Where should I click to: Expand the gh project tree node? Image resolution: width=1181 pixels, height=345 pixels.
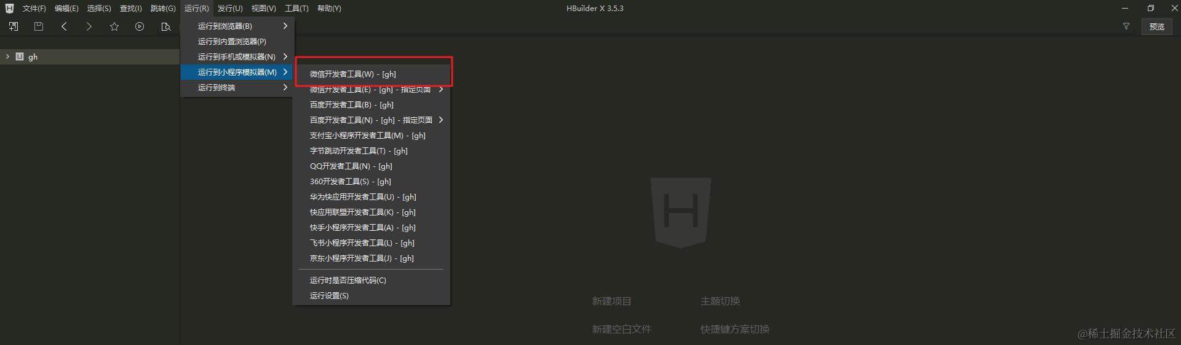[x=7, y=56]
